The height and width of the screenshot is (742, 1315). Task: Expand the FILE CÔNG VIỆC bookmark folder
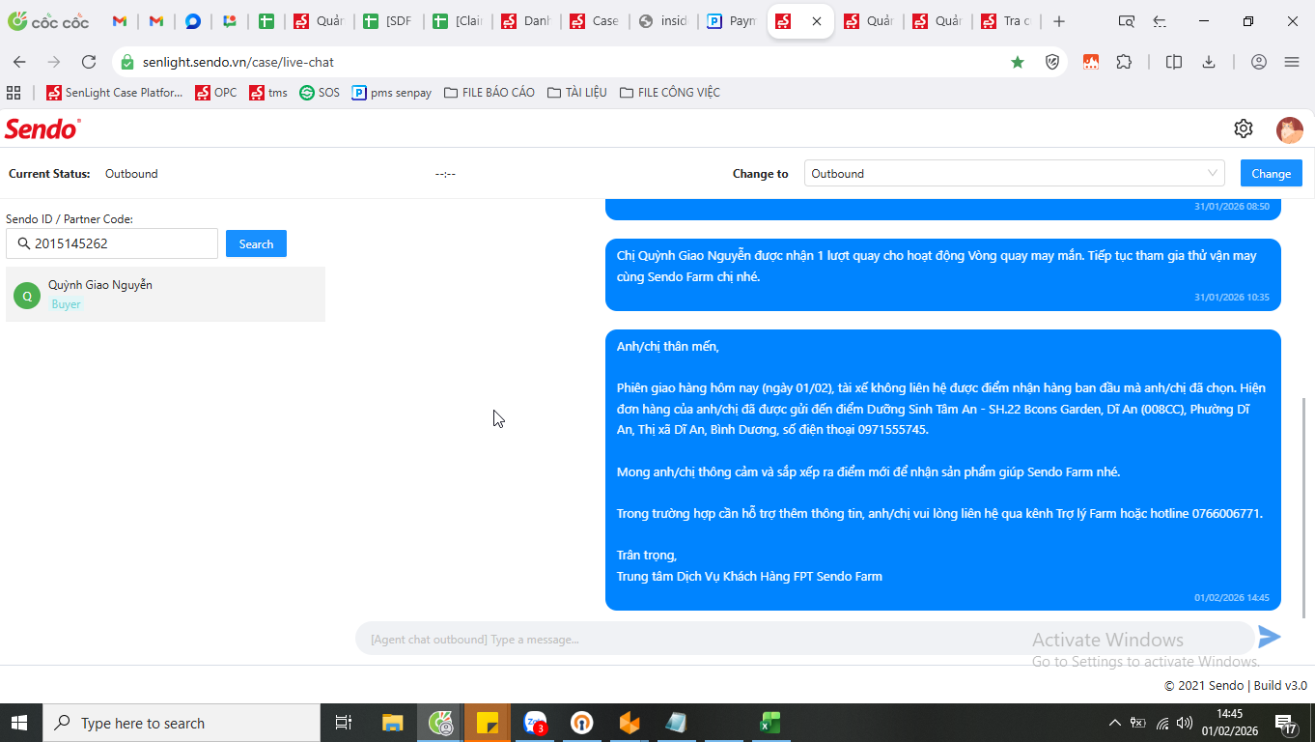(669, 93)
